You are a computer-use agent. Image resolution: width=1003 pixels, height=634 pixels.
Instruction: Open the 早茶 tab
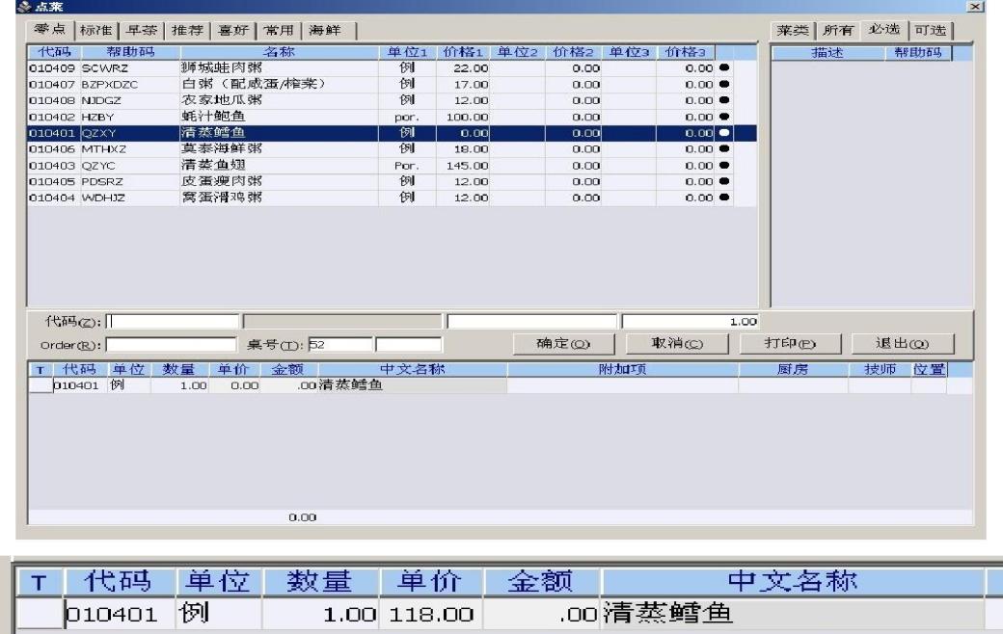click(142, 30)
